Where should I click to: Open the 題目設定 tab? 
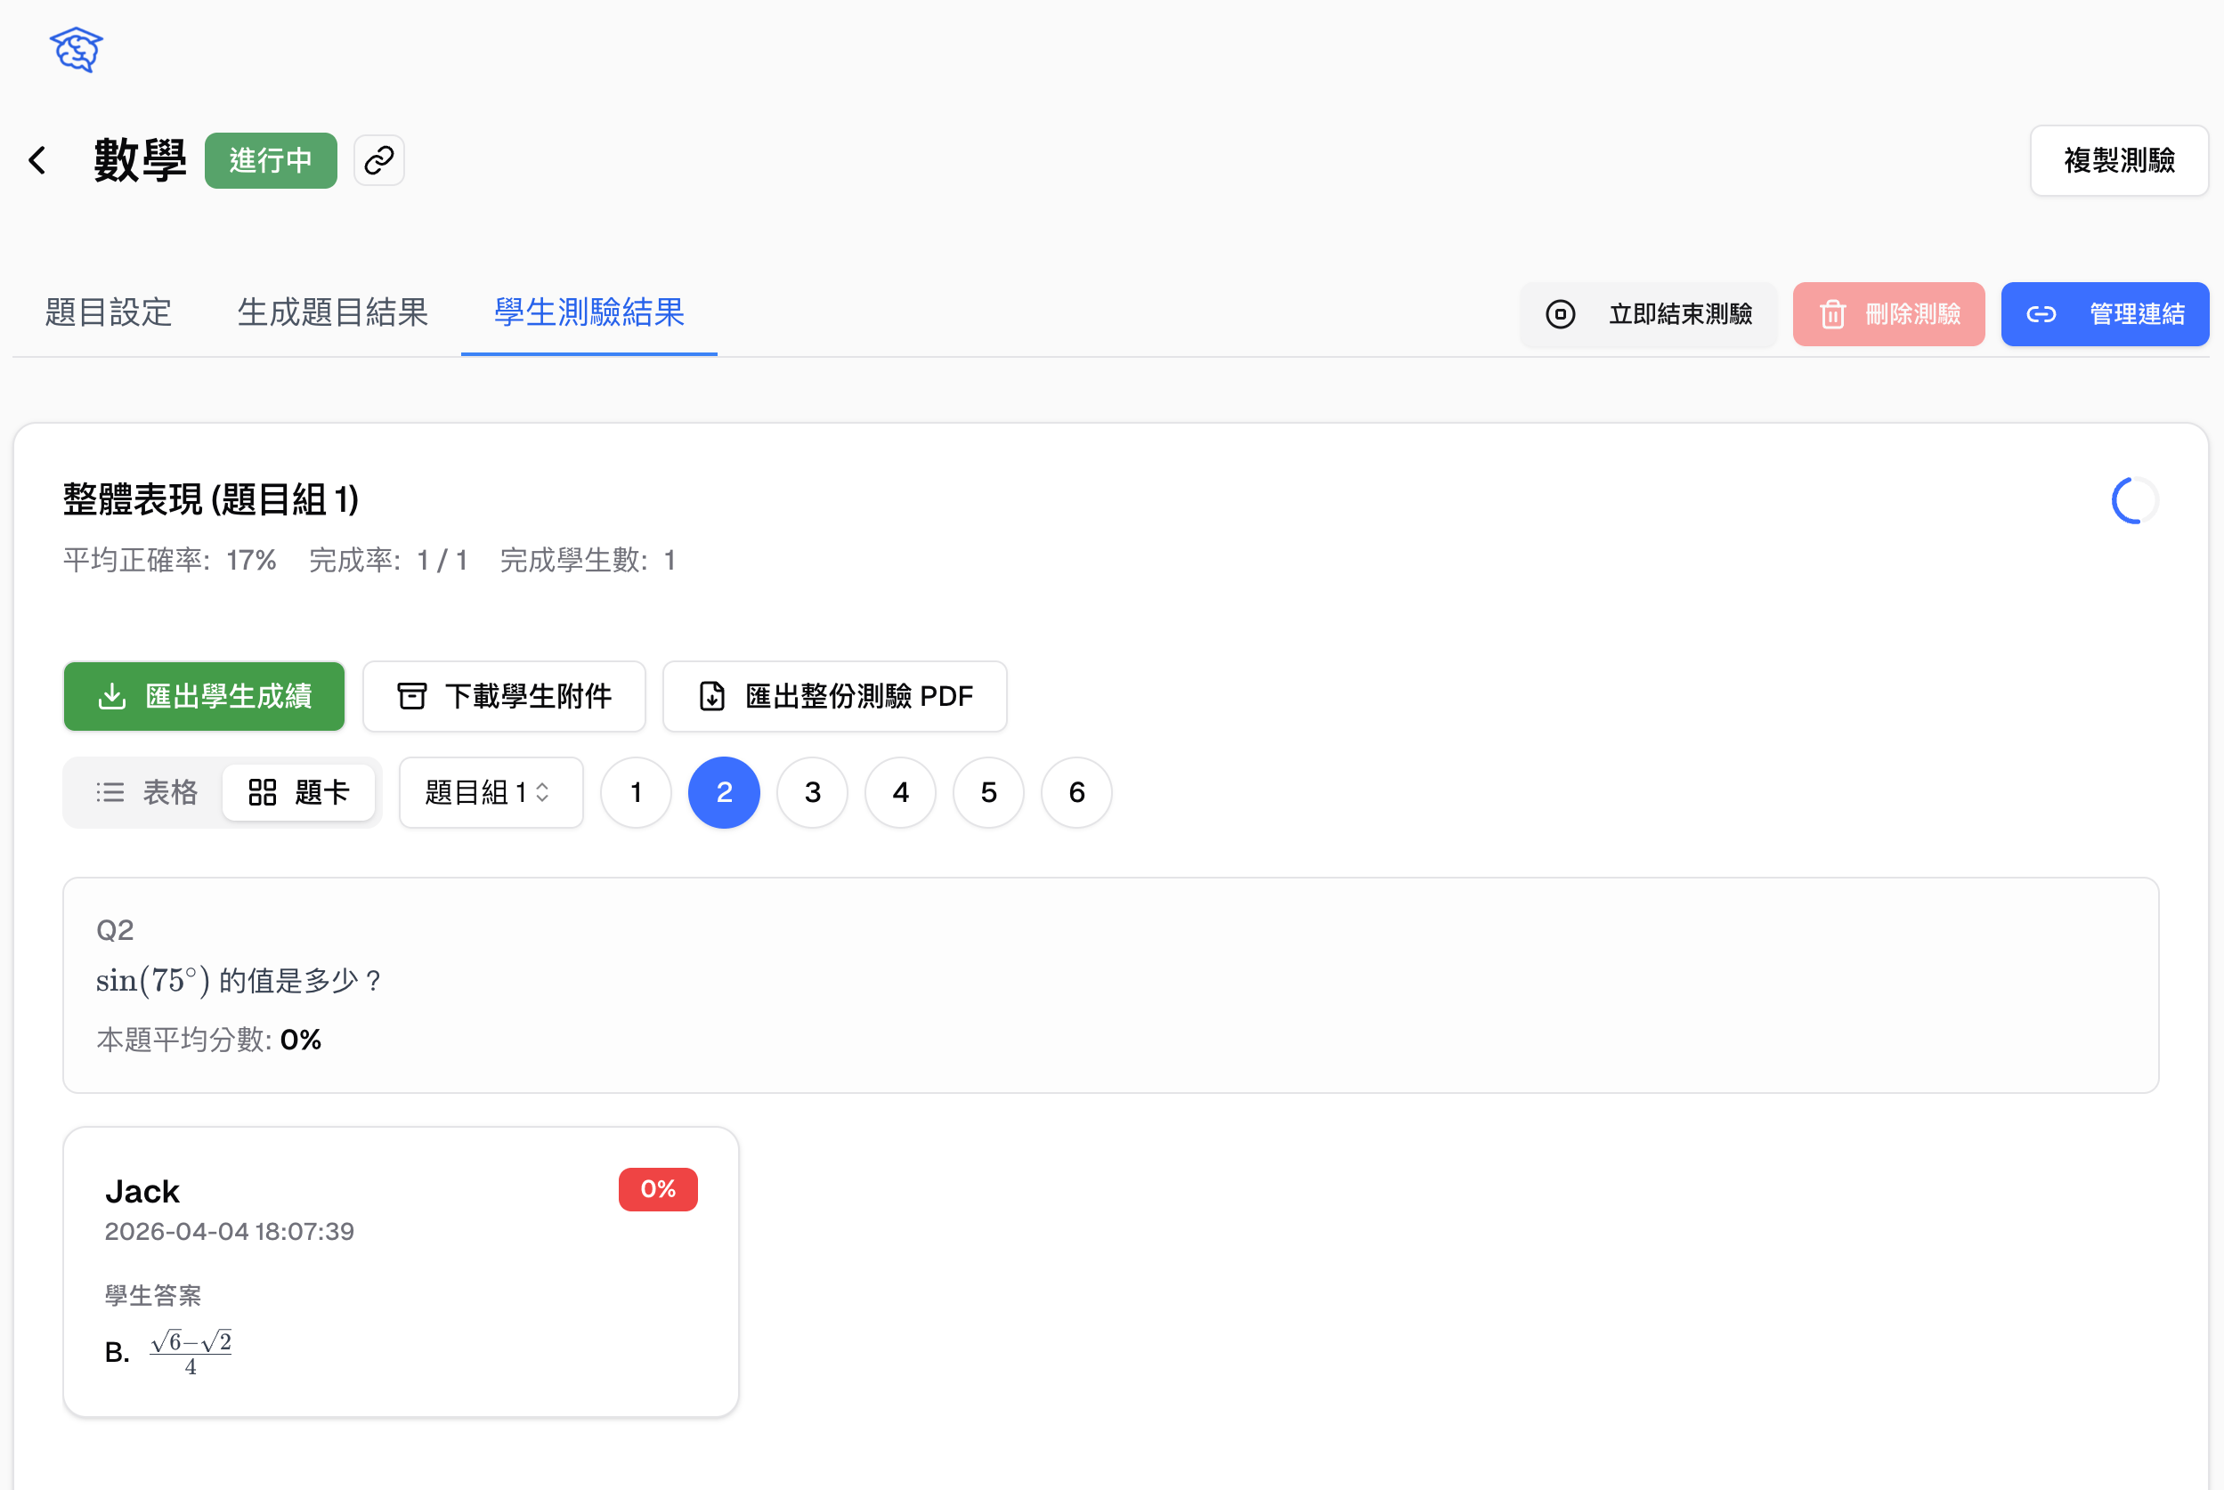109,312
